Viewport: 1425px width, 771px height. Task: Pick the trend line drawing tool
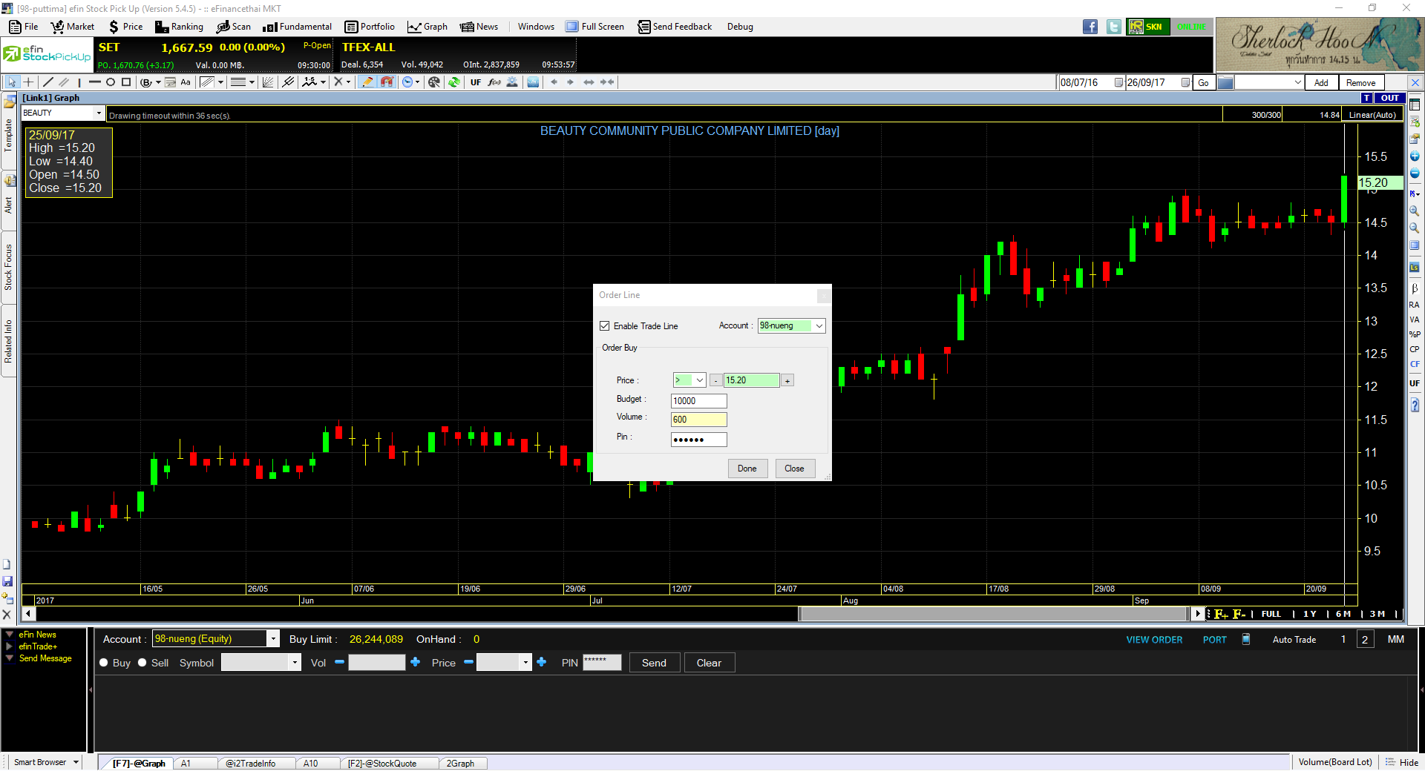pos(48,82)
